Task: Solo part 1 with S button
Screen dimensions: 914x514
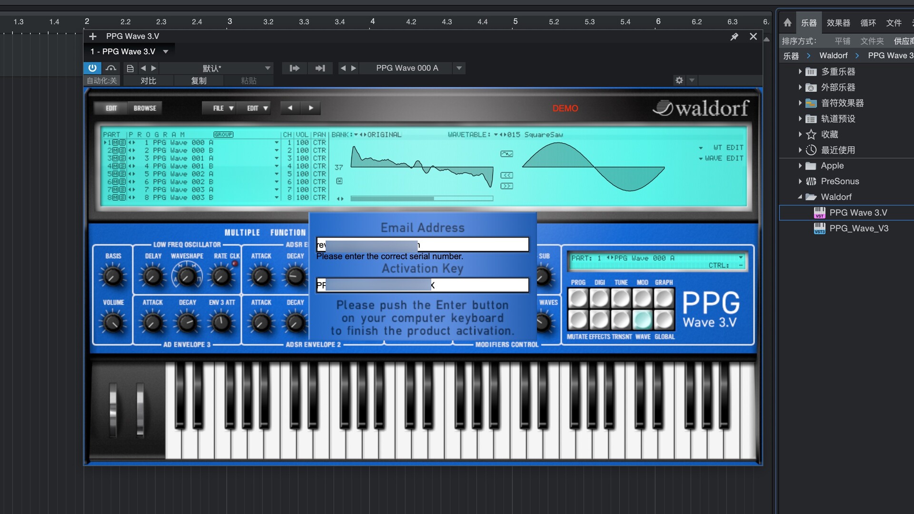Action: (122, 142)
